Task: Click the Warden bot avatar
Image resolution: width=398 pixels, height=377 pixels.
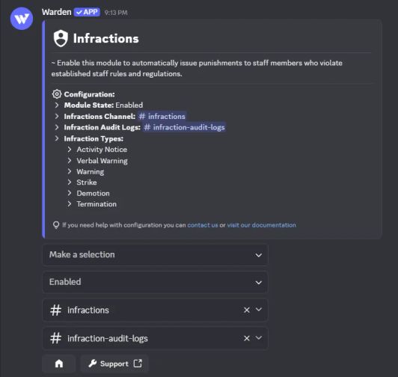Action: tap(22, 19)
